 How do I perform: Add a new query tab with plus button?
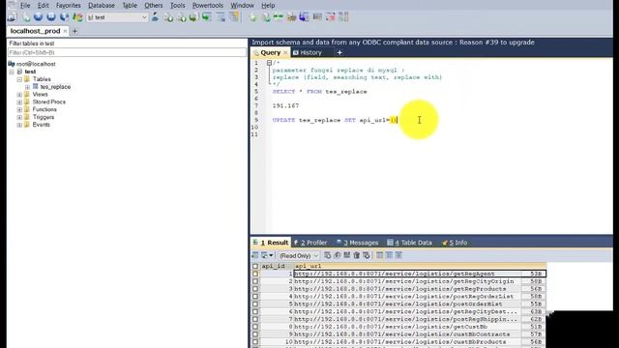339,52
